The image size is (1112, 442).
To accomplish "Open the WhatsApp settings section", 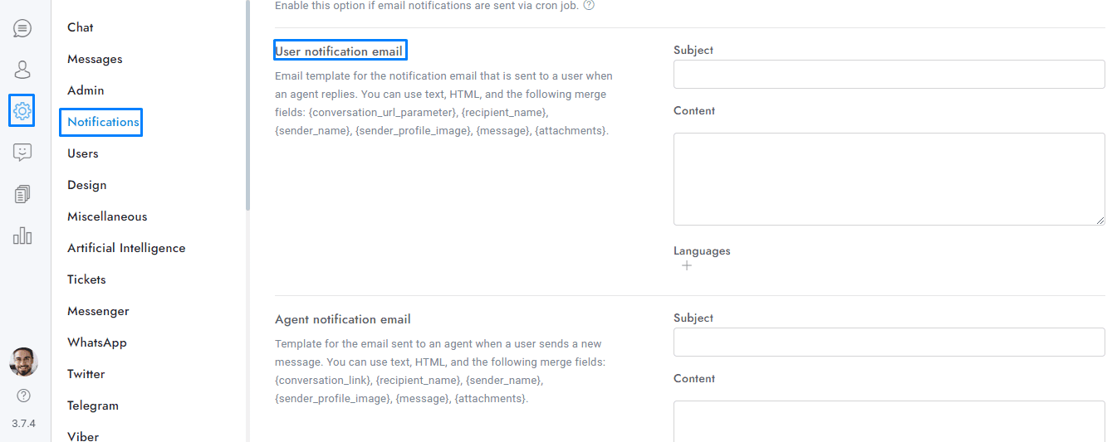I will point(97,342).
